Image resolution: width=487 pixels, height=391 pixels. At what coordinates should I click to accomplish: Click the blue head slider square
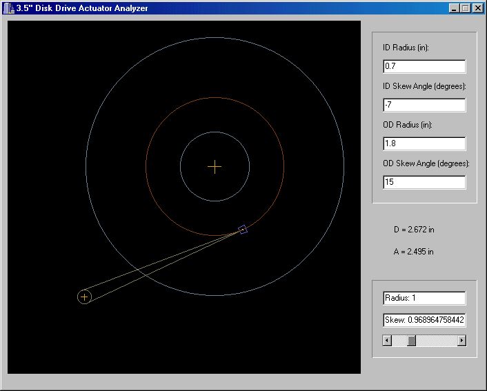[x=243, y=230]
